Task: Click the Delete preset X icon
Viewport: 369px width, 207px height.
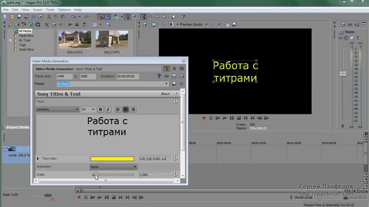Action: coord(182,84)
